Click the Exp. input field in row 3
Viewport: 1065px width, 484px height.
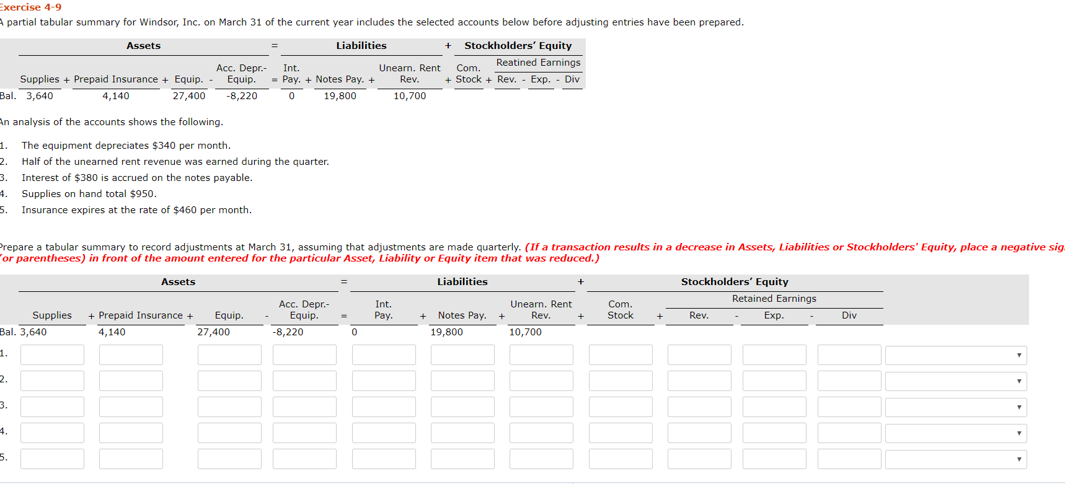coord(774,407)
